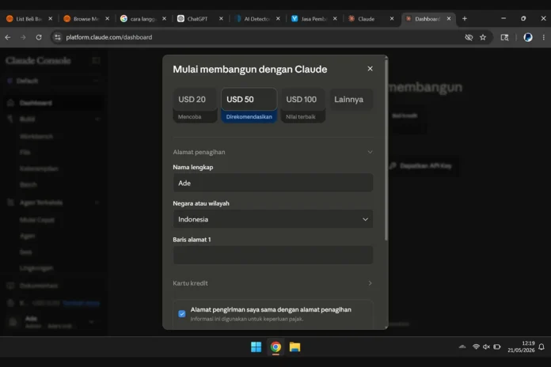Close the ChatGPT tab
This screenshot has width=551, height=367.
pos(221,19)
